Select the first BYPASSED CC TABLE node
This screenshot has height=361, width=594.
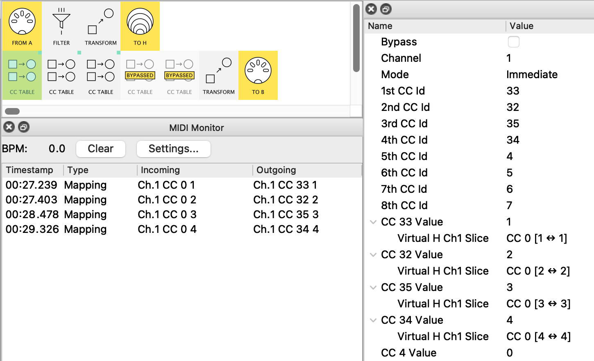140,75
